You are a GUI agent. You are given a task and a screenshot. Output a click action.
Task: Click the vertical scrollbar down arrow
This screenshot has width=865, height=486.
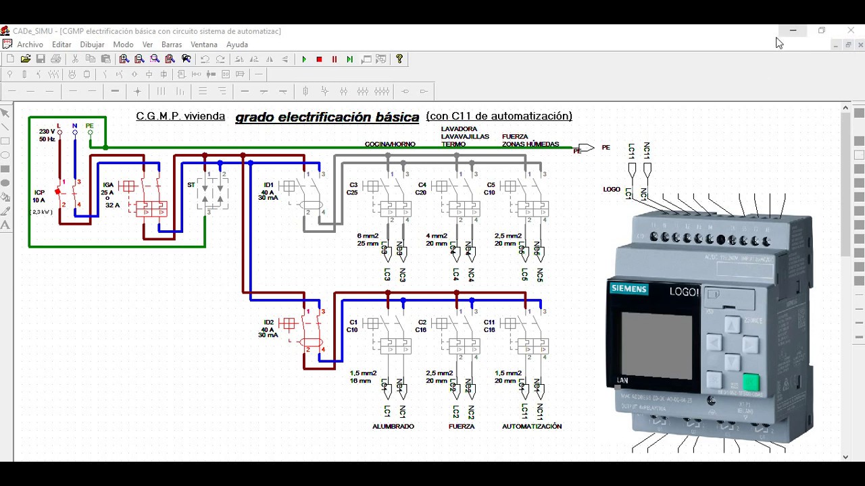click(845, 457)
